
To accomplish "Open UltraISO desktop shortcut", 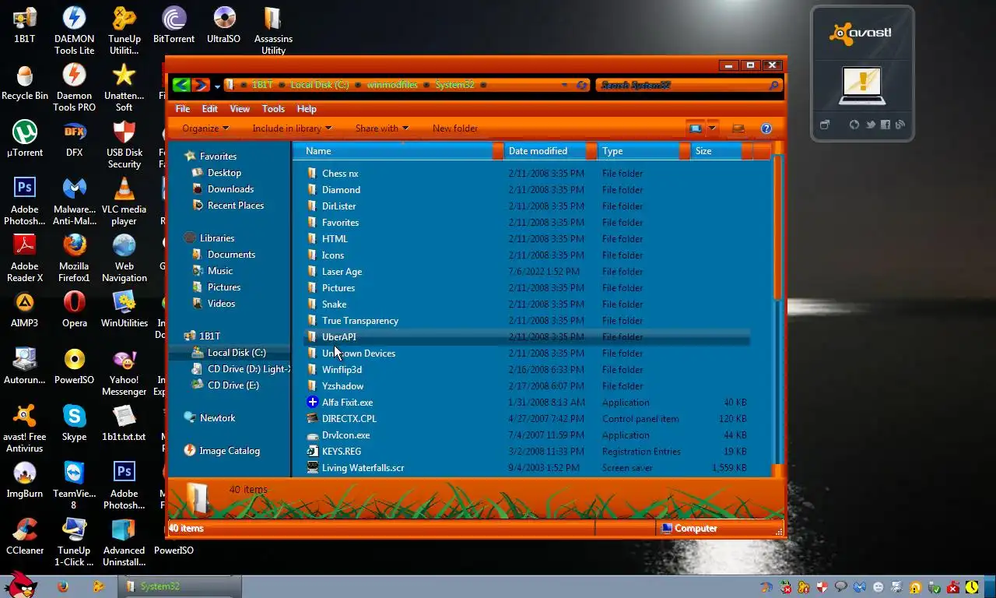I will click(x=223, y=26).
